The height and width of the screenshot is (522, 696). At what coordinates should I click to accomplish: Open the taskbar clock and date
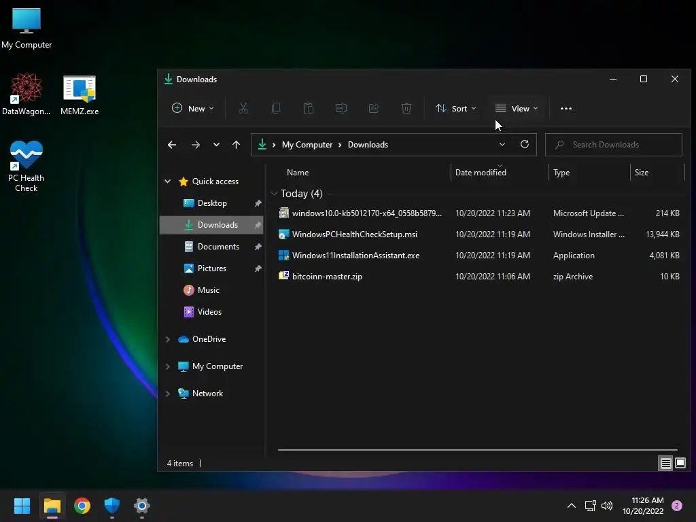[x=643, y=506]
